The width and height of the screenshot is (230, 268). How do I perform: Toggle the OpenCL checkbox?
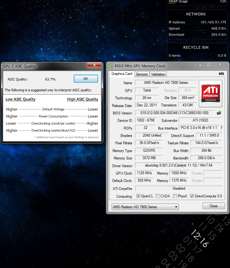(x=138, y=196)
